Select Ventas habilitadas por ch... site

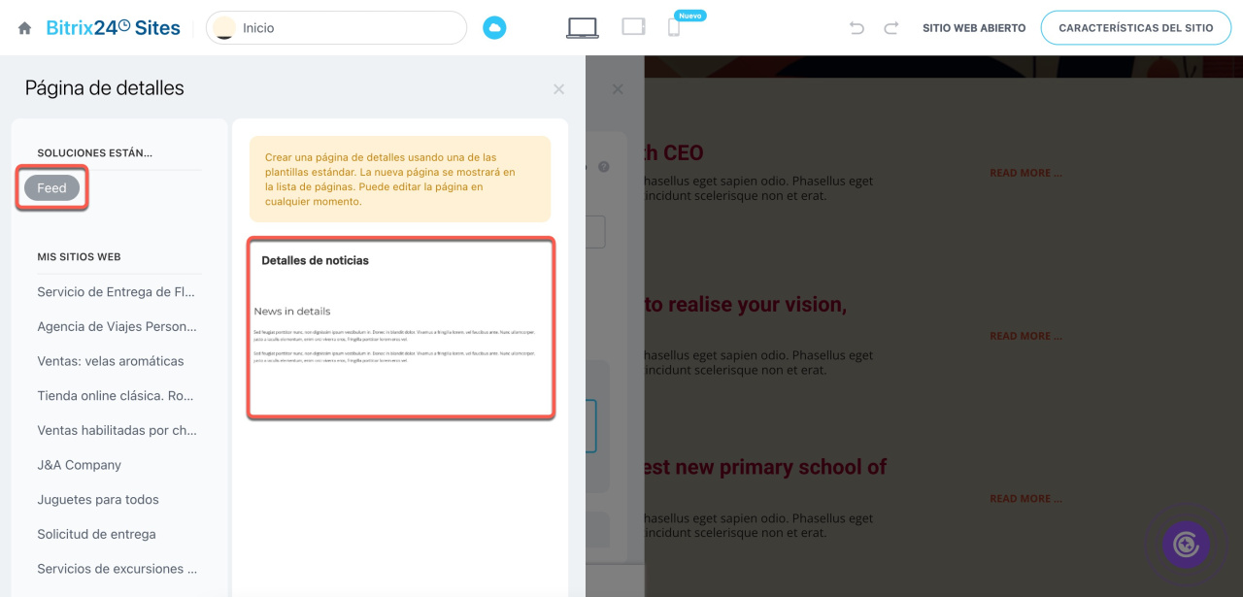coord(118,430)
